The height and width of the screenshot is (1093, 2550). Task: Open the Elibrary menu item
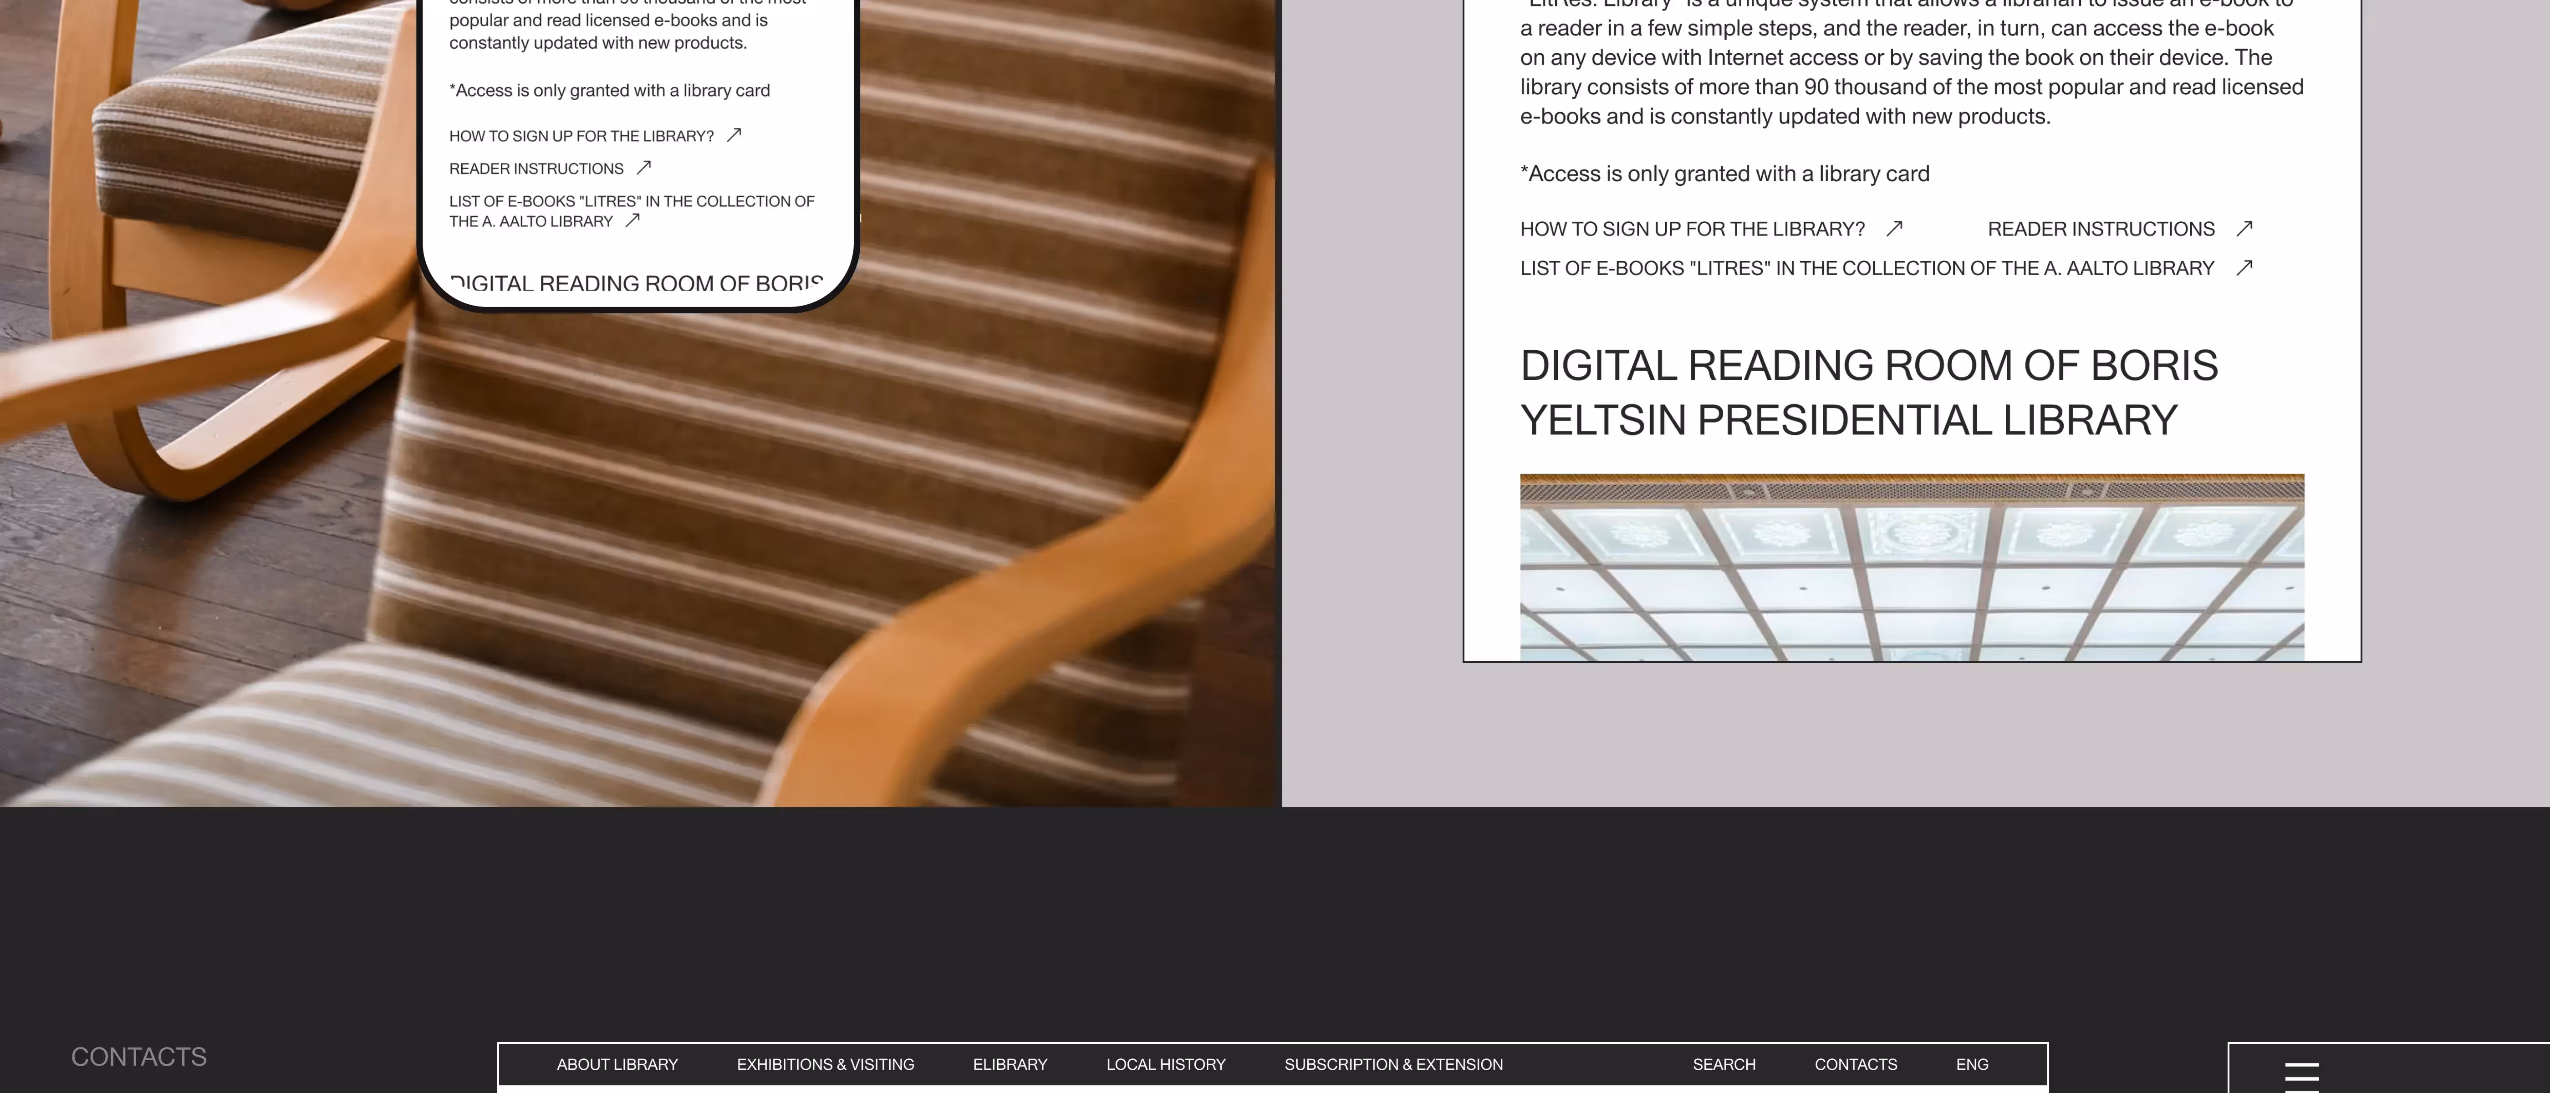(1010, 1064)
